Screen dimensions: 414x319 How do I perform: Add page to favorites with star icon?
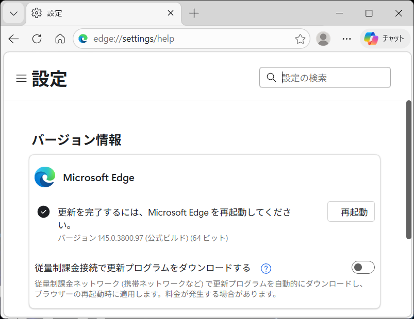(x=300, y=39)
